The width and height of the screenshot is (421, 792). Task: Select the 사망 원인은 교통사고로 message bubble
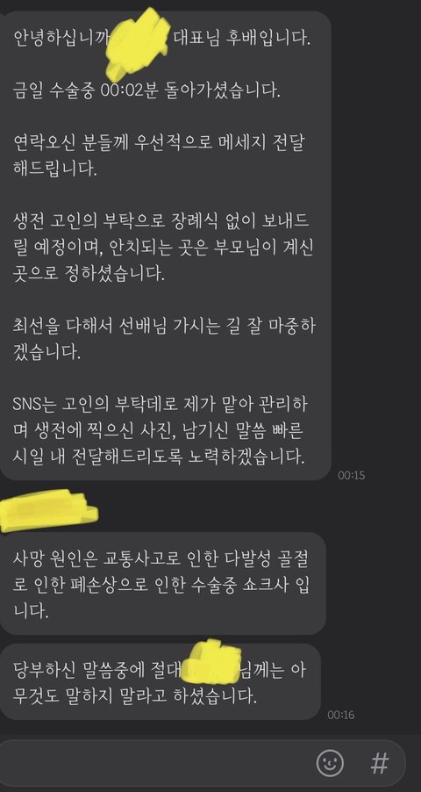click(x=162, y=583)
